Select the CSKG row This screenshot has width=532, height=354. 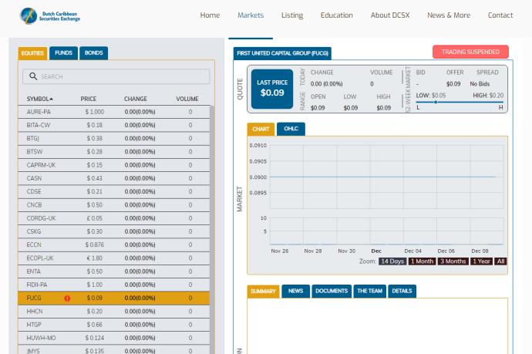(114, 231)
